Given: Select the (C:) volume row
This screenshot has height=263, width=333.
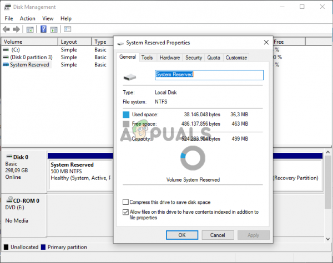Looking at the screenshot, I should 57,50.
